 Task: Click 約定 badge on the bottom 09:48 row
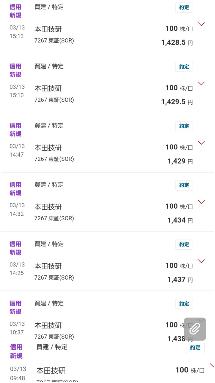point(195,348)
